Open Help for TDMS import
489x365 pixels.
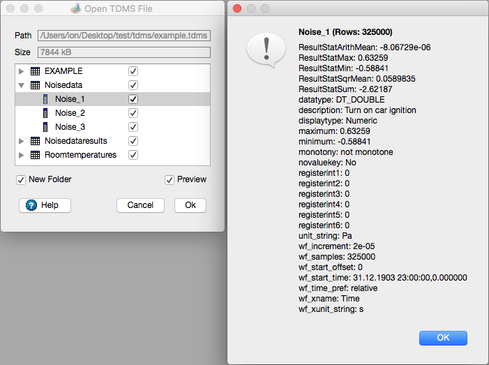(45, 205)
